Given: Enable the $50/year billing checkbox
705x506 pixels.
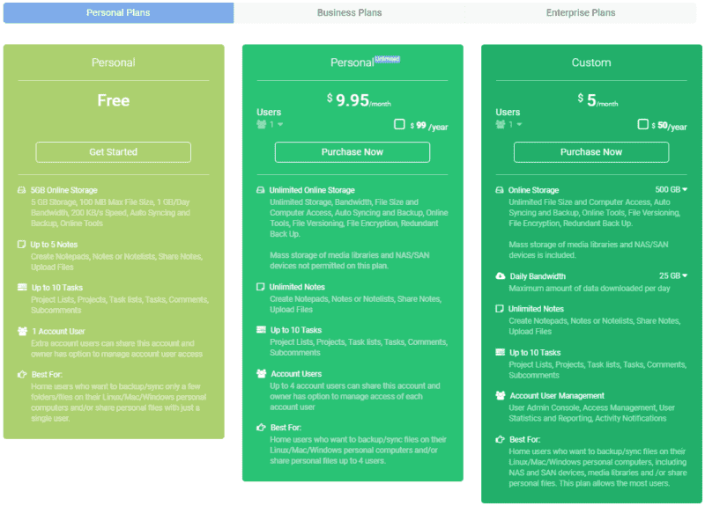Looking at the screenshot, I should [642, 125].
